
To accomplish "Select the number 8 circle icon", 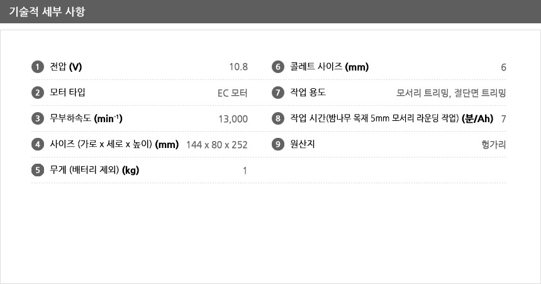I will coord(278,118).
